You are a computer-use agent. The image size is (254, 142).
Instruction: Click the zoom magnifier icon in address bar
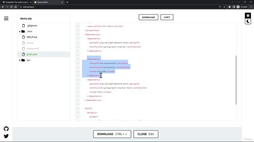tap(220, 7)
